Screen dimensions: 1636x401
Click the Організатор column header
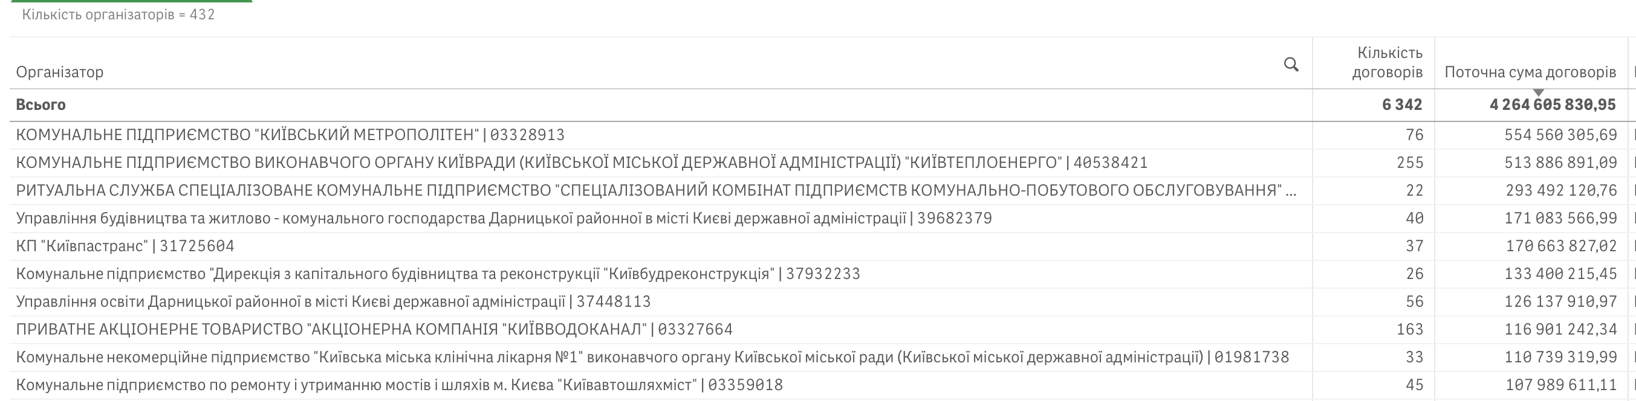[60, 72]
